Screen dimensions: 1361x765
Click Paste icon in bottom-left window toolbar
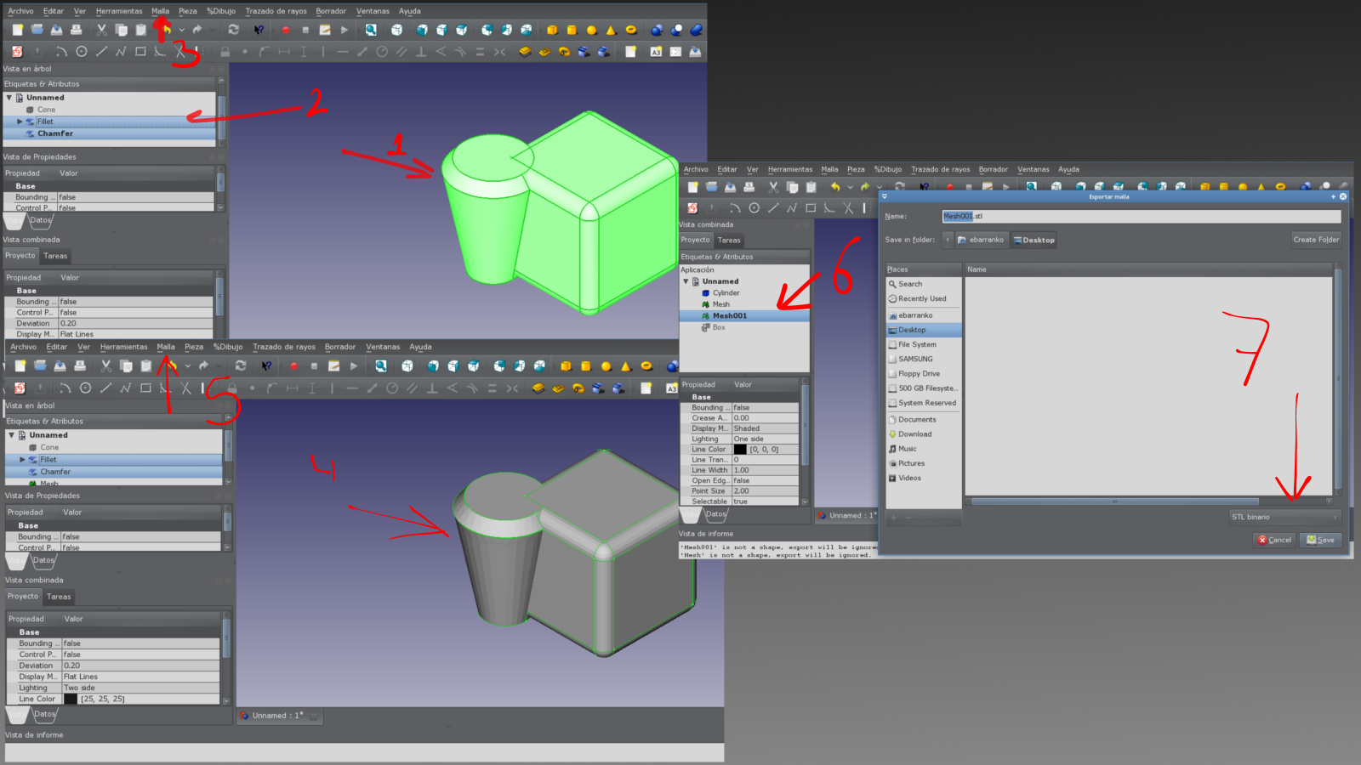coord(146,366)
